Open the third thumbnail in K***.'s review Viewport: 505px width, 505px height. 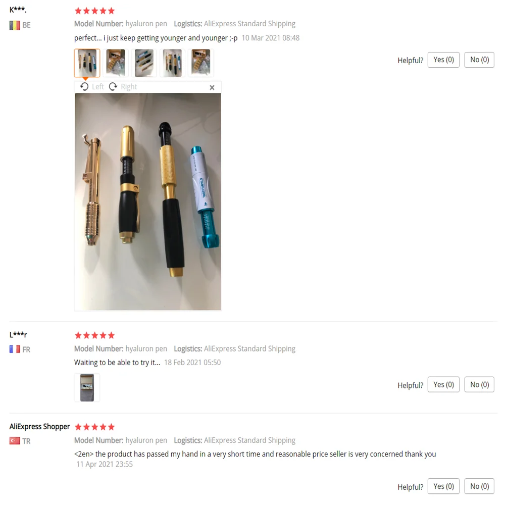pyautogui.click(x=144, y=63)
